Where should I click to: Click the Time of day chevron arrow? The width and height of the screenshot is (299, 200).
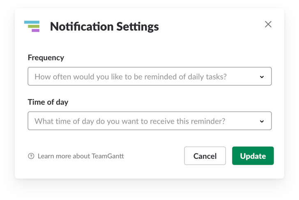click(262, 121)
